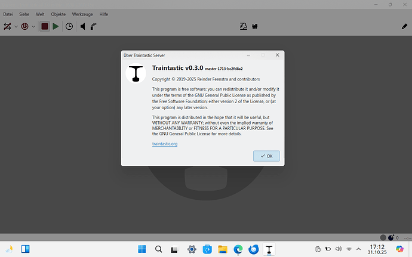
Task: Toggle the mute speaker icon
Action: [x=83, y=26]
